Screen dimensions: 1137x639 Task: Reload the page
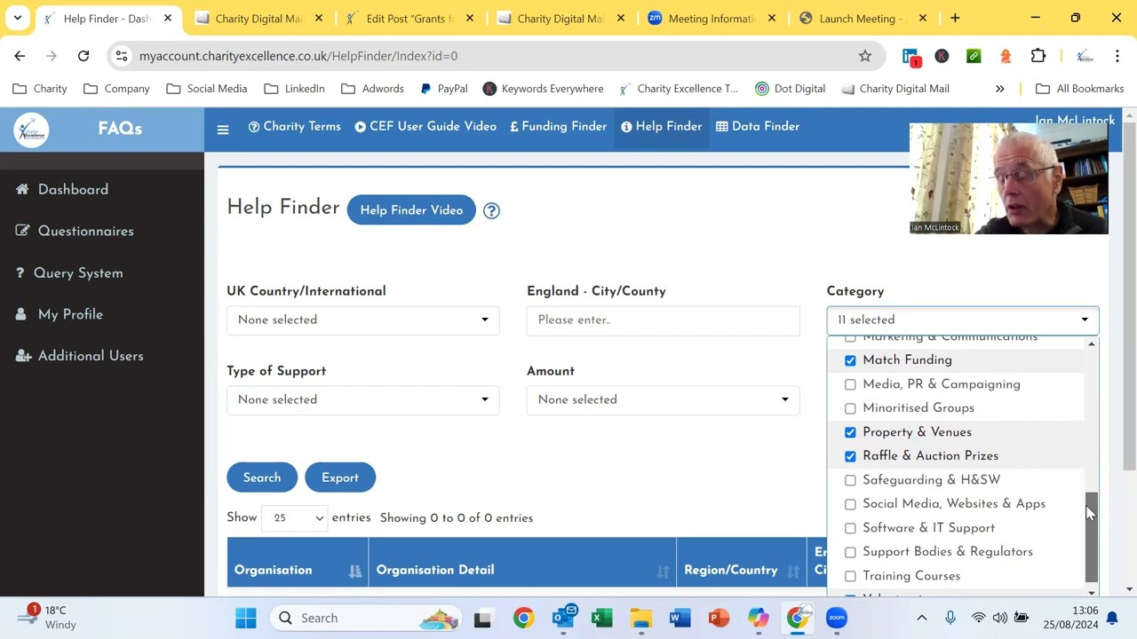83,56
